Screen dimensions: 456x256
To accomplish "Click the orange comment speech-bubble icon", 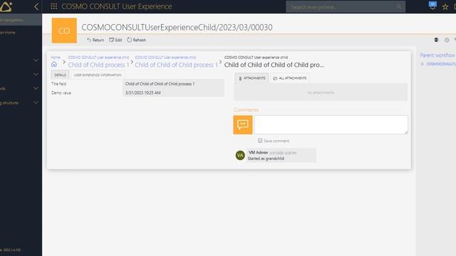I will 243,125.
